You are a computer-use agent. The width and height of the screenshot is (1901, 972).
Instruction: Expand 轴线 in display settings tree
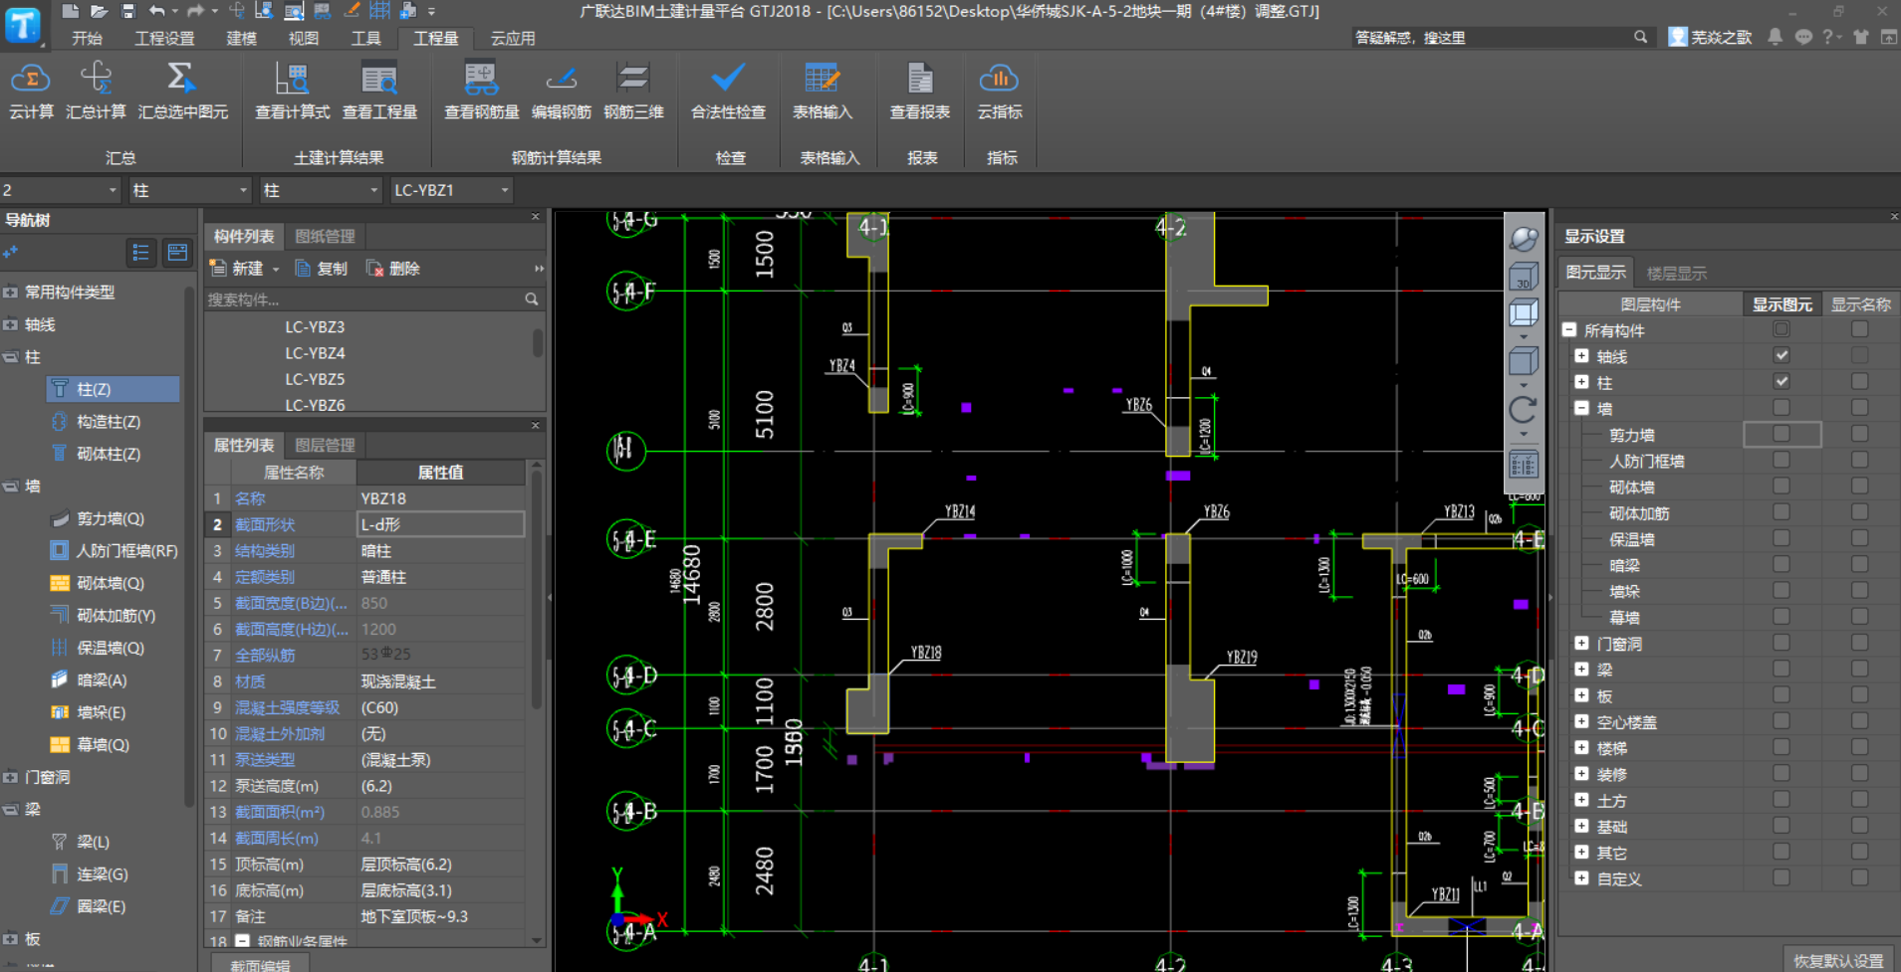(x=1581, y=356)
